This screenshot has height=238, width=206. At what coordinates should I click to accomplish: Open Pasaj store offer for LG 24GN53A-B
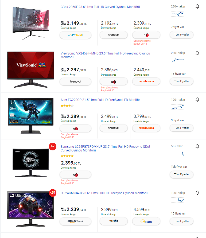(146, 221)
